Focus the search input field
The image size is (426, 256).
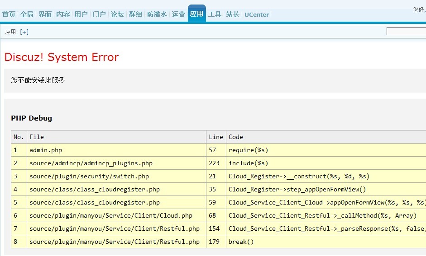(x=406, y=31)
